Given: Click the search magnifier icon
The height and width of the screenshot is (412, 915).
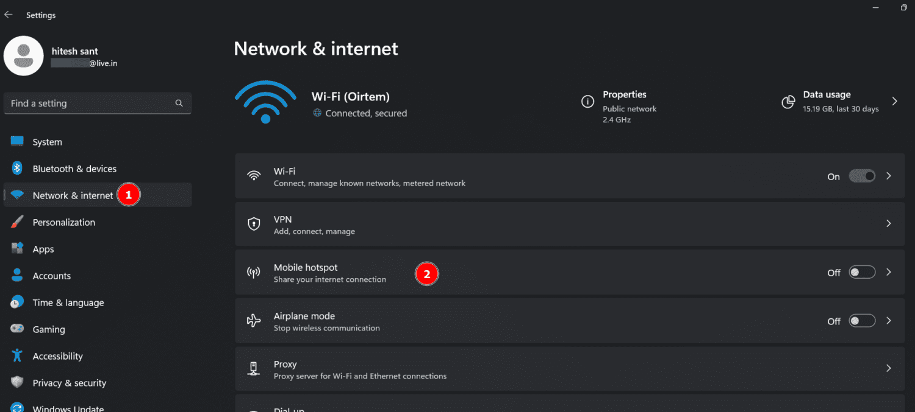Looking at the screenshot, I should point(179,103).
